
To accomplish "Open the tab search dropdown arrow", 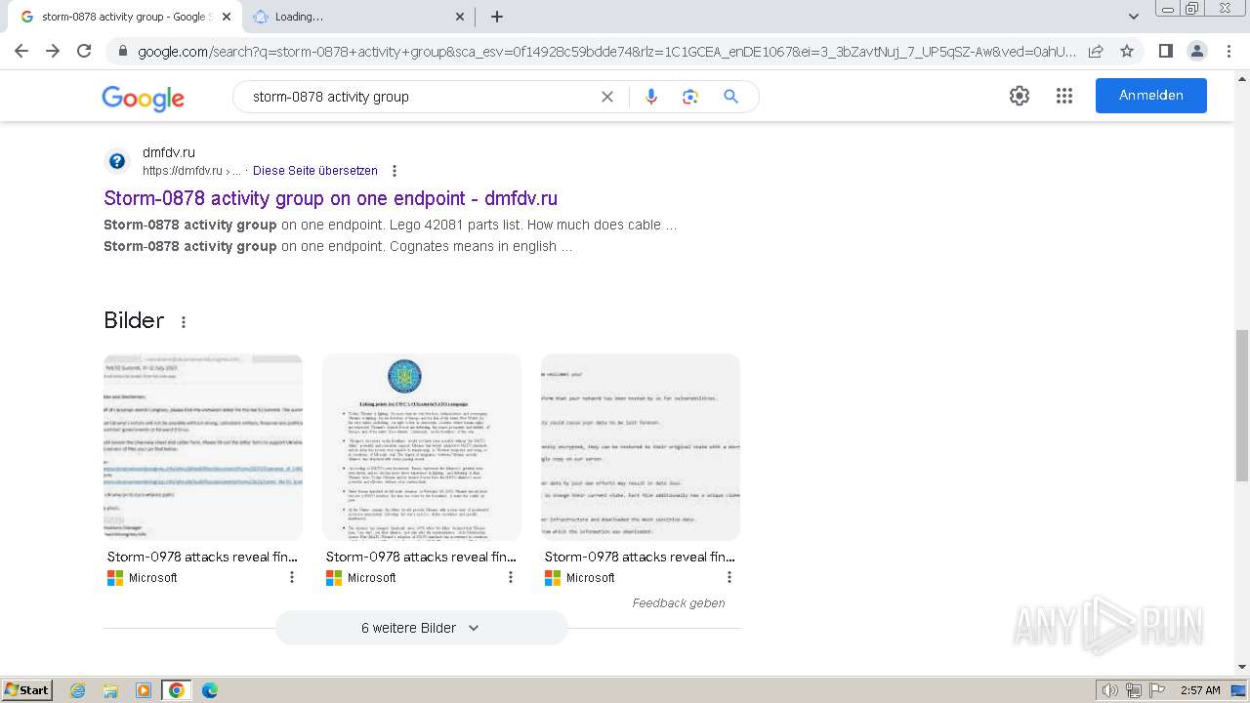I will click(x=1134, y=17).
